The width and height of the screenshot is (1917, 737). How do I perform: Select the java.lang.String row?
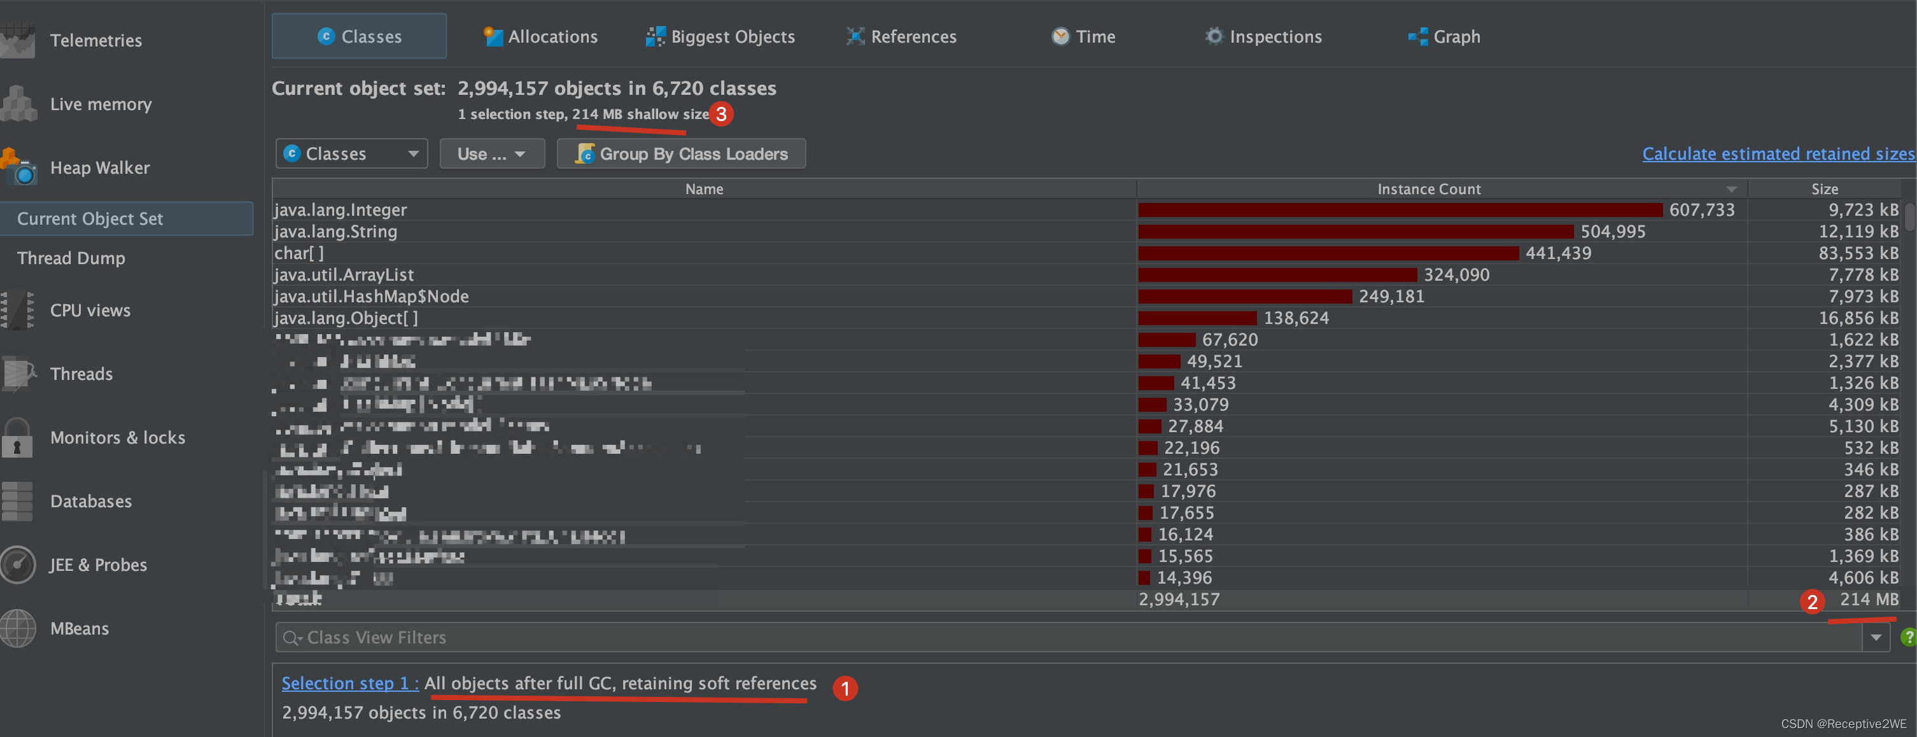1086,232
